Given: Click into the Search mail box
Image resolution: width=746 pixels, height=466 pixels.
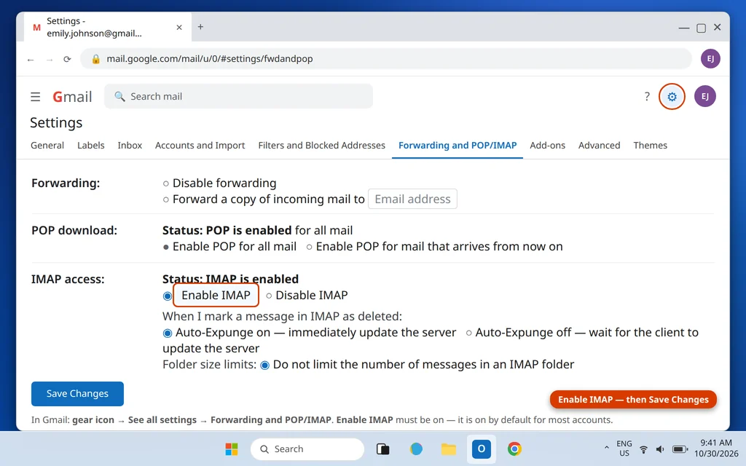Looking at the screenshot, I should [238, 97].
